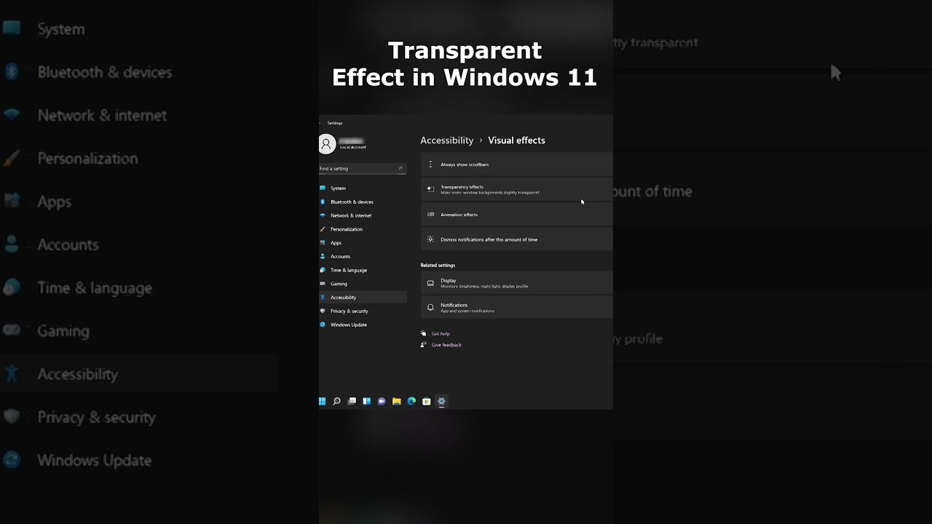
Task: Open Bluetooth & devices via its icon
Action: [x=323, y=202]
